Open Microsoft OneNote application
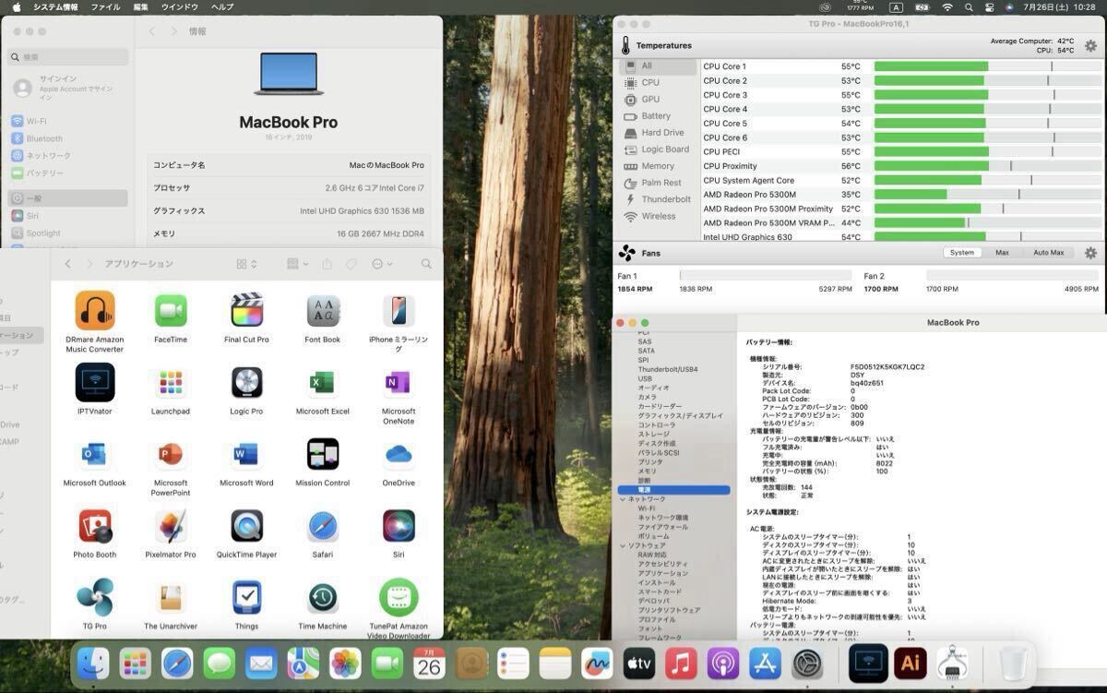The height and width of the screenshot is (693, 1107). click(x=399, y=382)
